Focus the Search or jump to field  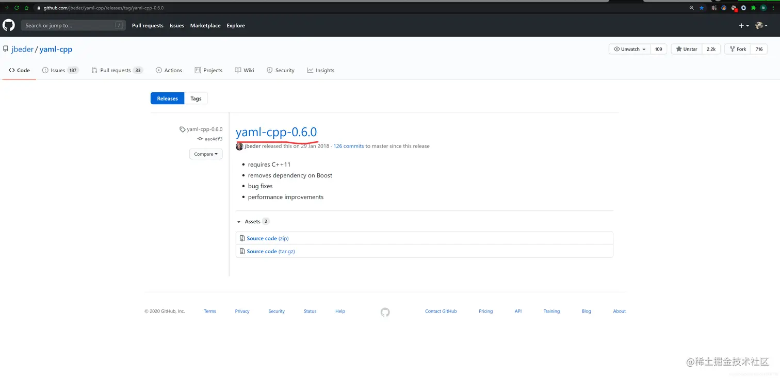click(73, 25)
